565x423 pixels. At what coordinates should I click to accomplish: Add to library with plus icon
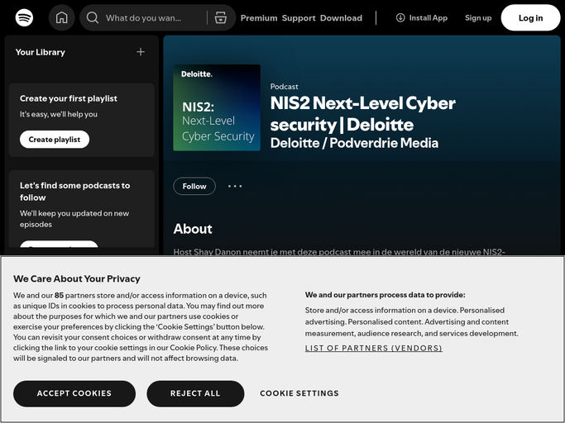pos(141,52)
